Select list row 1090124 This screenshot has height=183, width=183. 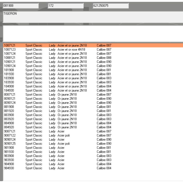(x=93, y=66)
